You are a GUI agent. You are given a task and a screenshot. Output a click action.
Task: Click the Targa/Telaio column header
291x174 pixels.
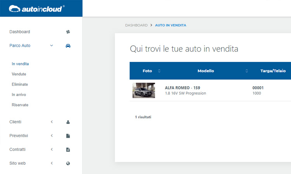(273, 71)
